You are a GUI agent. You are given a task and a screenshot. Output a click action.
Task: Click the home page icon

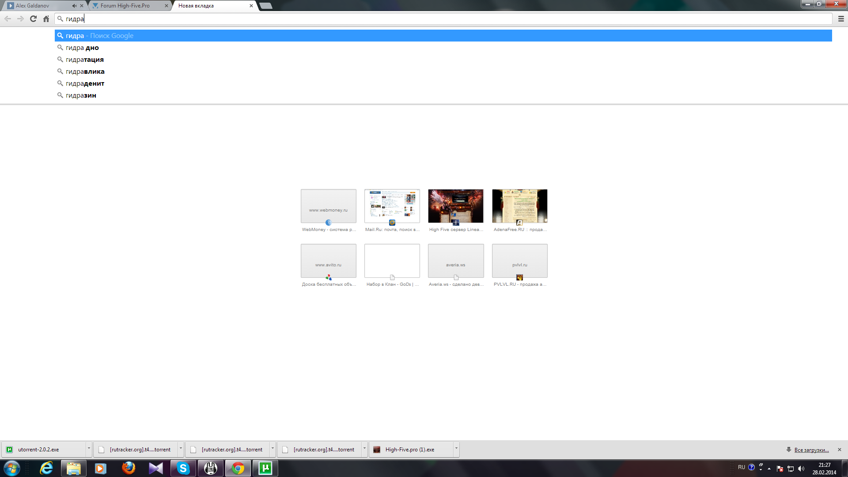point(46,19)
